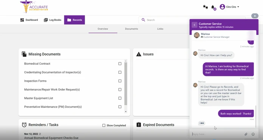Open the emoji picker in chat reply

[253, 134]
